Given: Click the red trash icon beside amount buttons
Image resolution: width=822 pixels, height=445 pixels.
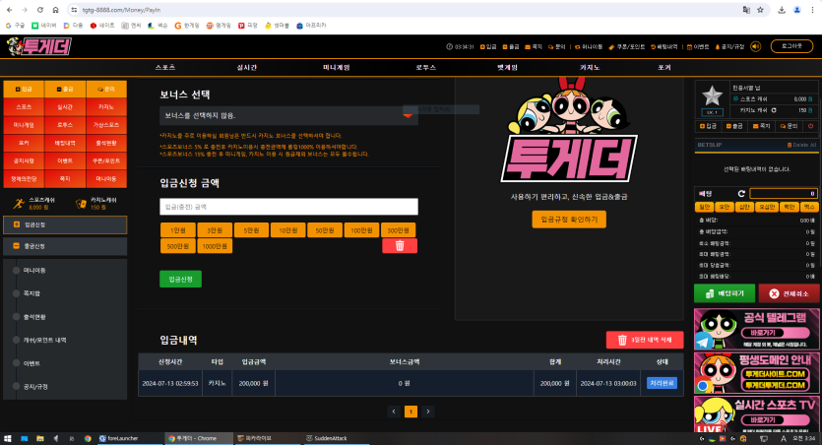Looking at the screenshot, I should (x=400, y=245).
